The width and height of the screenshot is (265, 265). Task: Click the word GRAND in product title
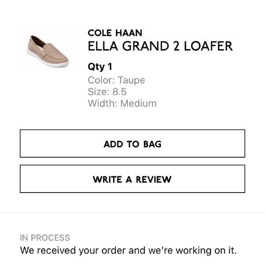pyautogui.click(x=145, y=46)
